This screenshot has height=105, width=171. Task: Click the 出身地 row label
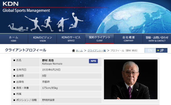pos(20,82)
